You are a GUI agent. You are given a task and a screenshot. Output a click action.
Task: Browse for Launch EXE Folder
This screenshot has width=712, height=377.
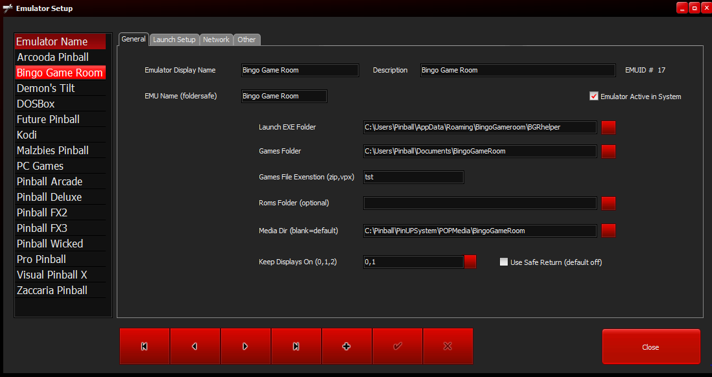pos(608,128)
